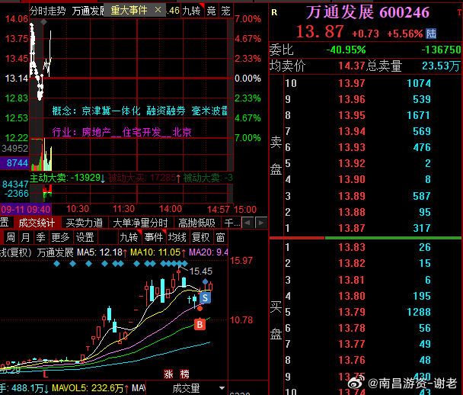Close the 重大事件 popup tab
Viewport: 463px width, 395px height.
(x=158, y=11)
